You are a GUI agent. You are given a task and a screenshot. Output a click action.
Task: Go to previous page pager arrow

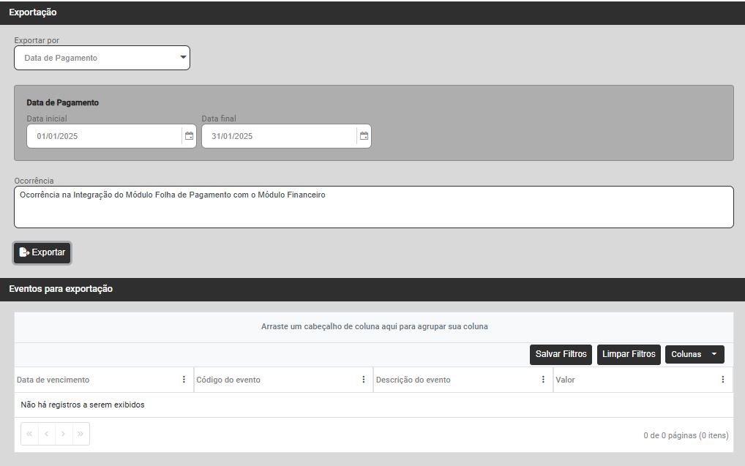47,434
